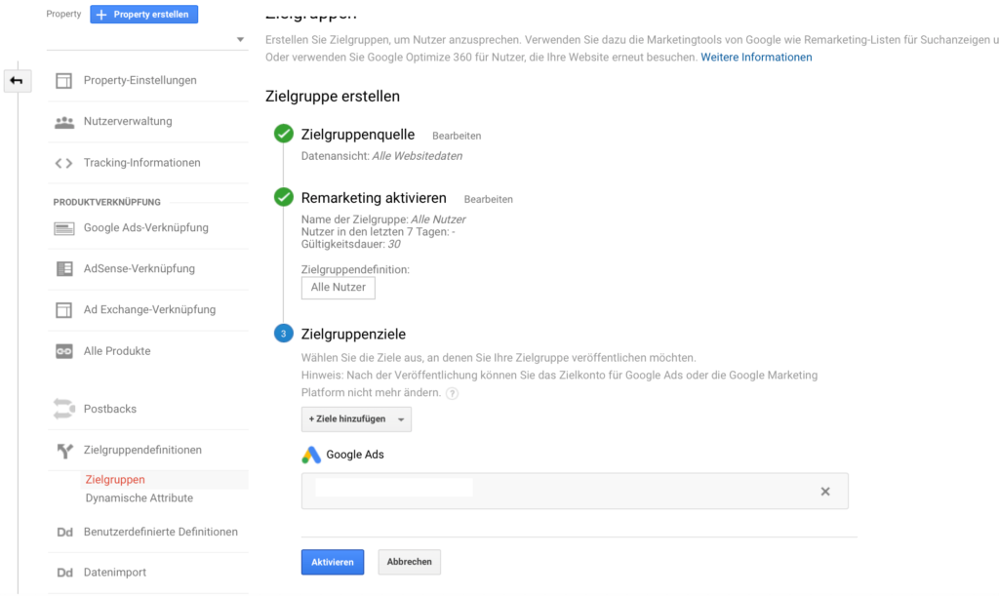Viewport: 999px width, 596px height.
Task: Click the Google Ads logo icon
Action: [x=311, y=455]
